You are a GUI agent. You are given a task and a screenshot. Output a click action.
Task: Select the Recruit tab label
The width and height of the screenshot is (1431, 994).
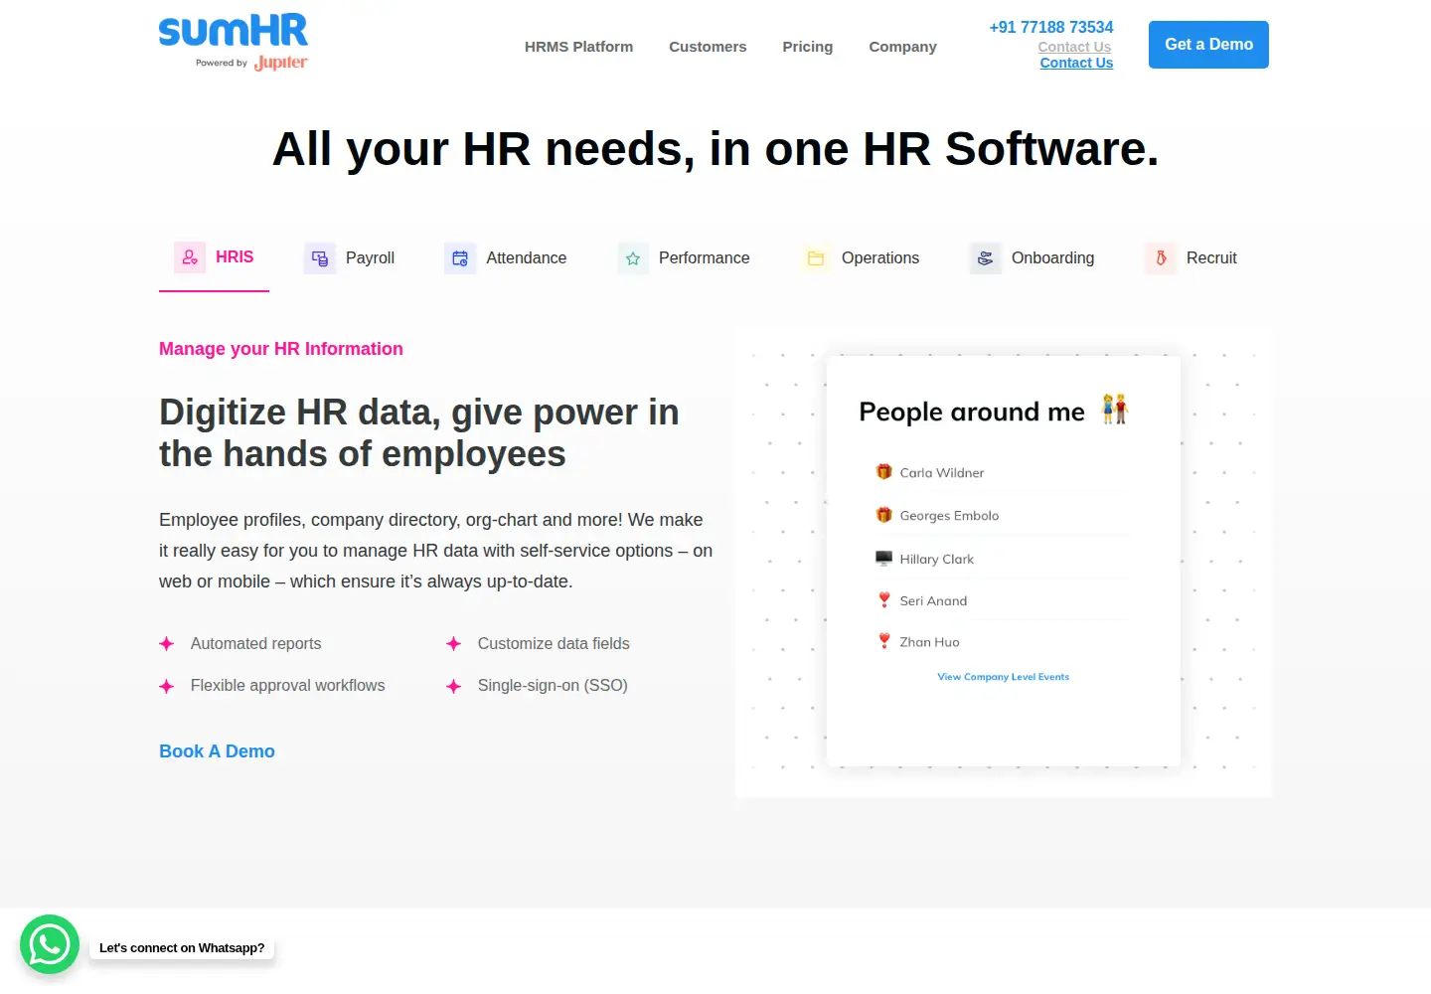1211,258
